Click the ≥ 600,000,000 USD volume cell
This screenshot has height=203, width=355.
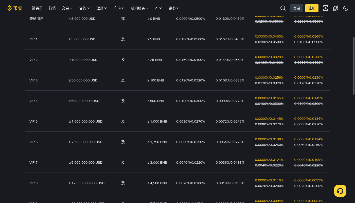[x=84, y=101]
